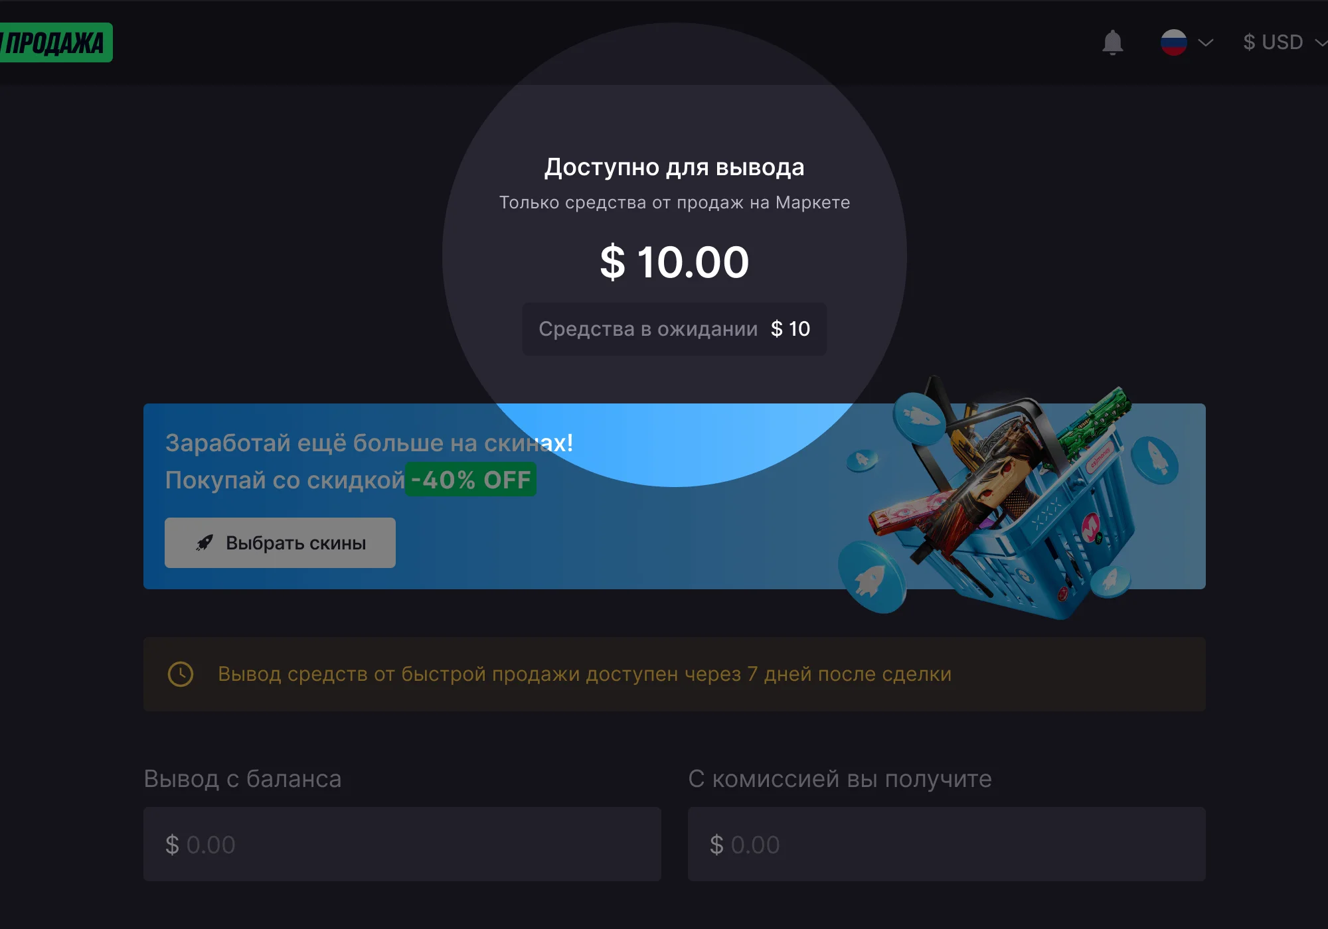Image resolution: width=1328 pixels, height=929 pixels.
Task: Click the clock icon in withdrawal notice
Action: pyautogui.click(x=181, y=674)
